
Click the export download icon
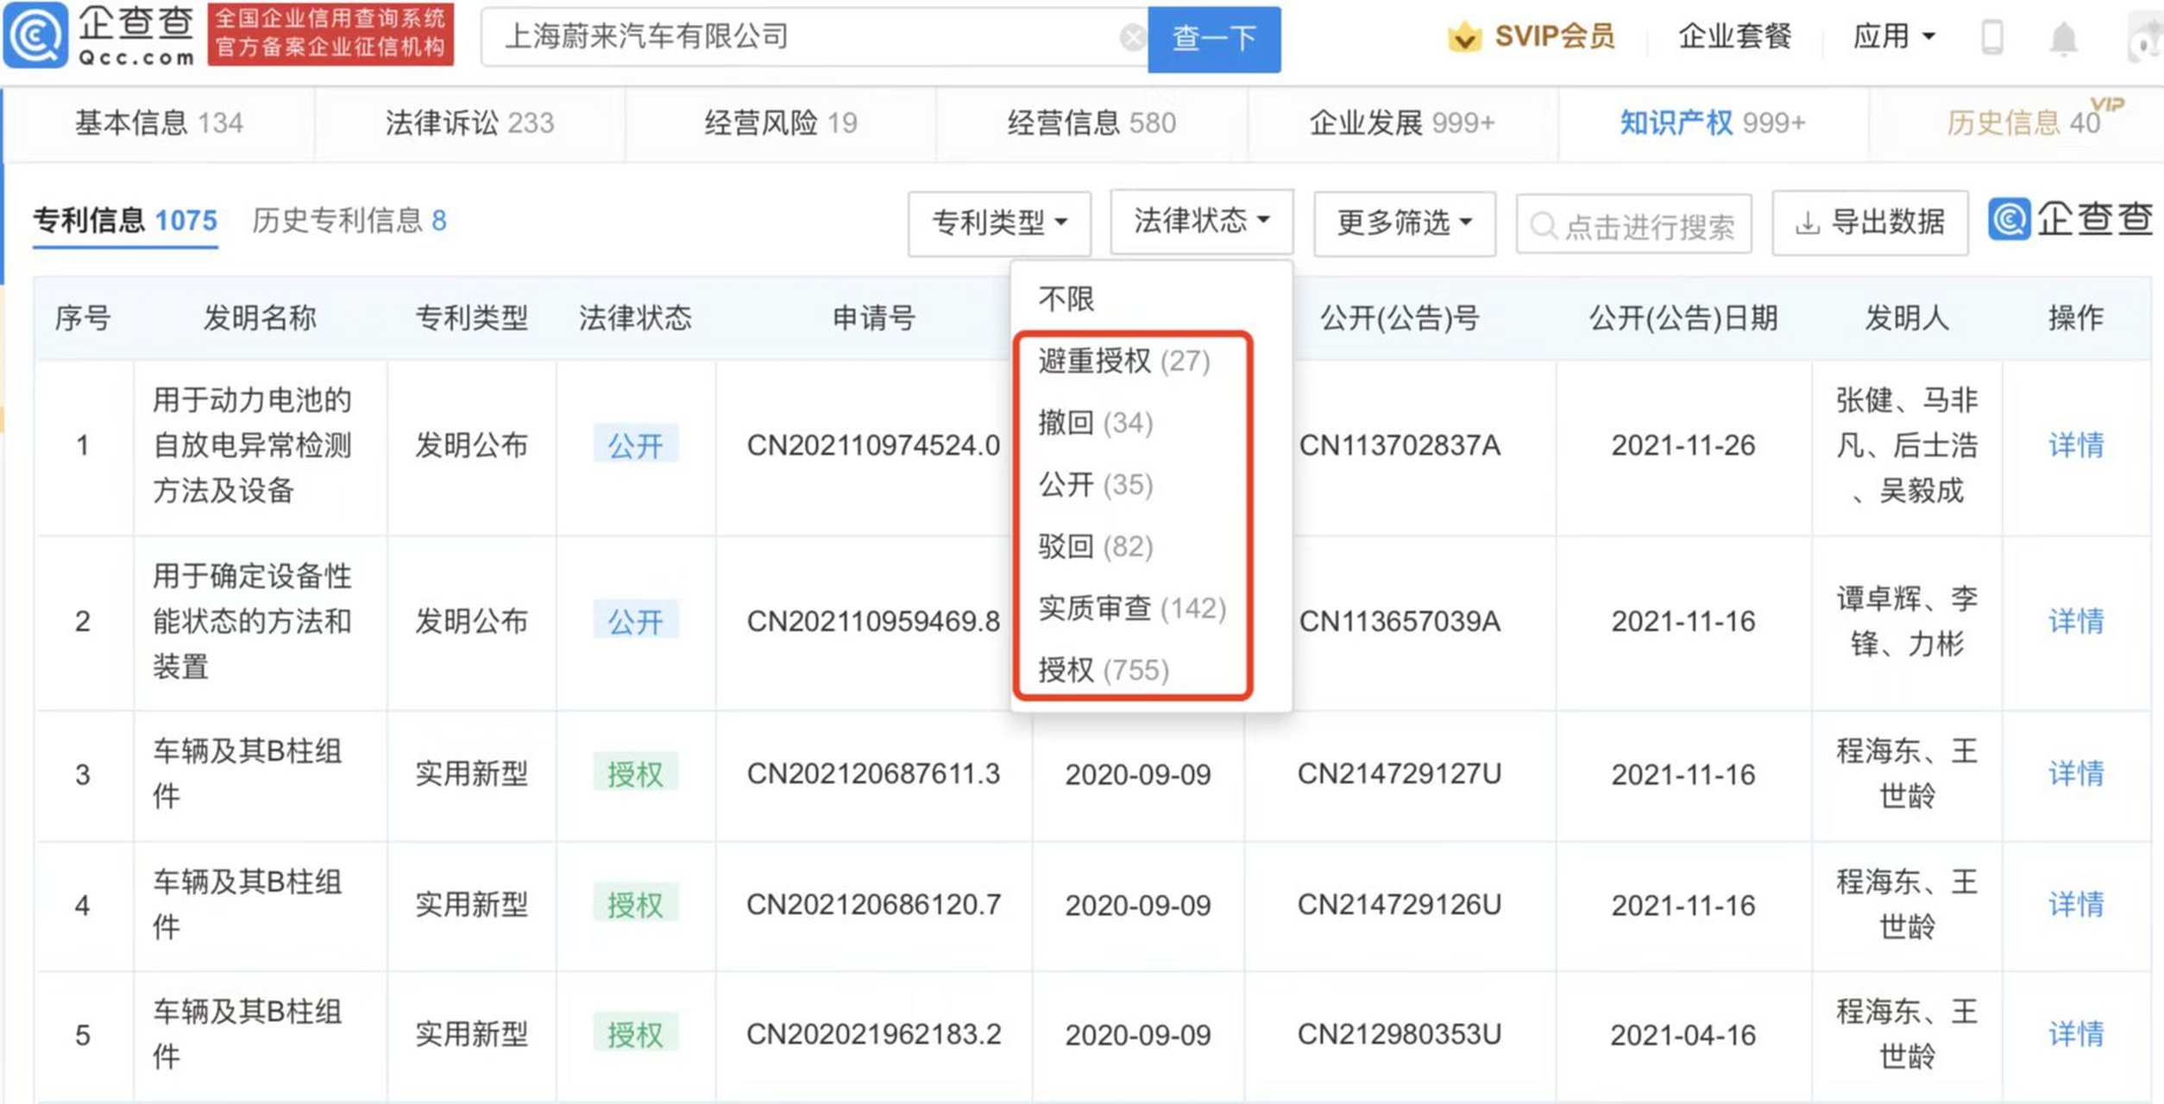coord(1807,223)
